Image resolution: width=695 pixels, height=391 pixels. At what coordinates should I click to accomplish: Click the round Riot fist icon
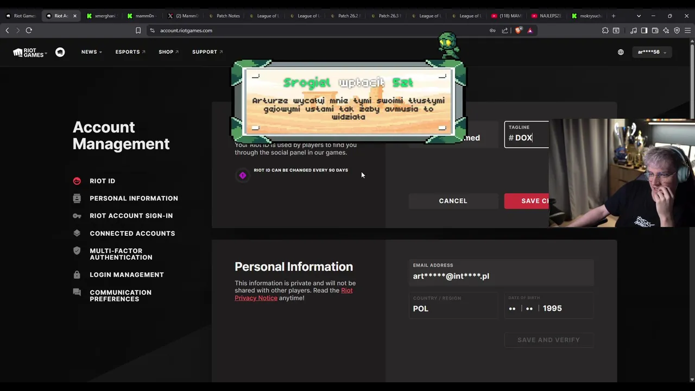click(x=60, y=52)
